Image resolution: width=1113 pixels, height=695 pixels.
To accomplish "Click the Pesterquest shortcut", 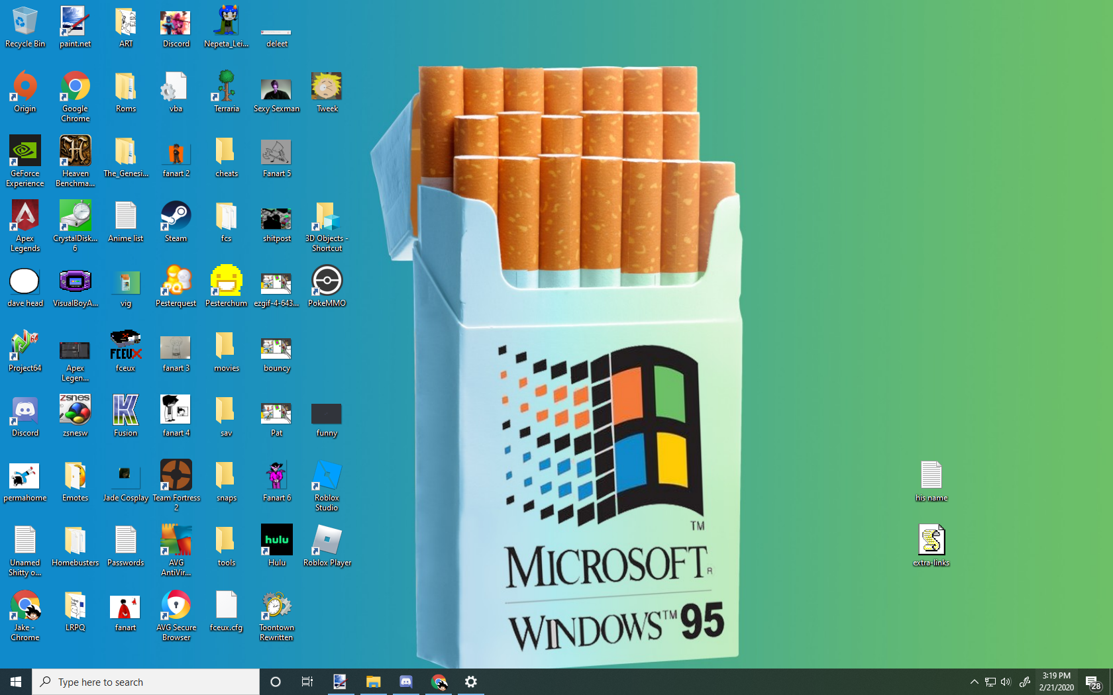I will click(176, 287).
